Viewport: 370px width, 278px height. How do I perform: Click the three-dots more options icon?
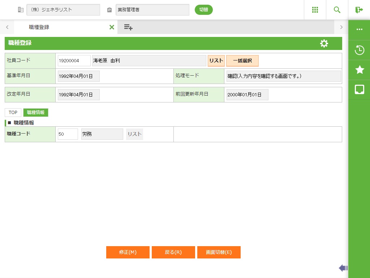pyautogui.click(x=359, y=29)
